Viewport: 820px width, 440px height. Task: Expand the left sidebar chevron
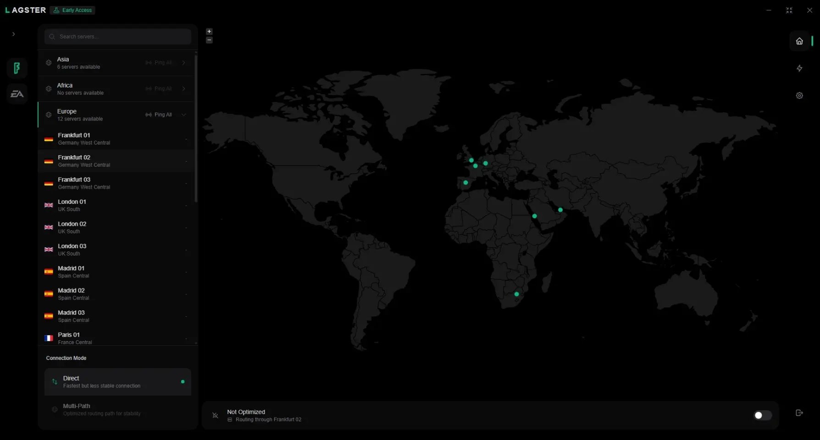pyautogui.click(x=14, y=34)
